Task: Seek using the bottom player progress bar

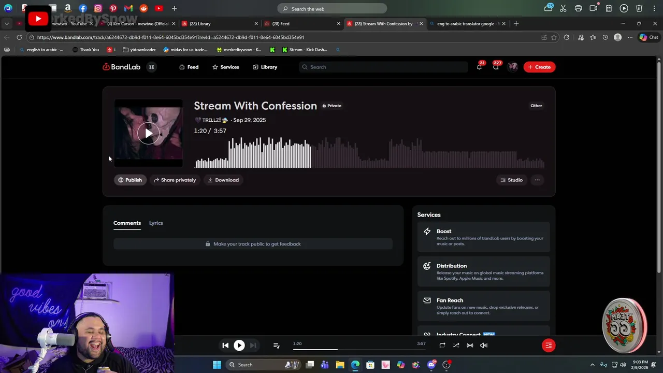Action: [x=359, y=349]
